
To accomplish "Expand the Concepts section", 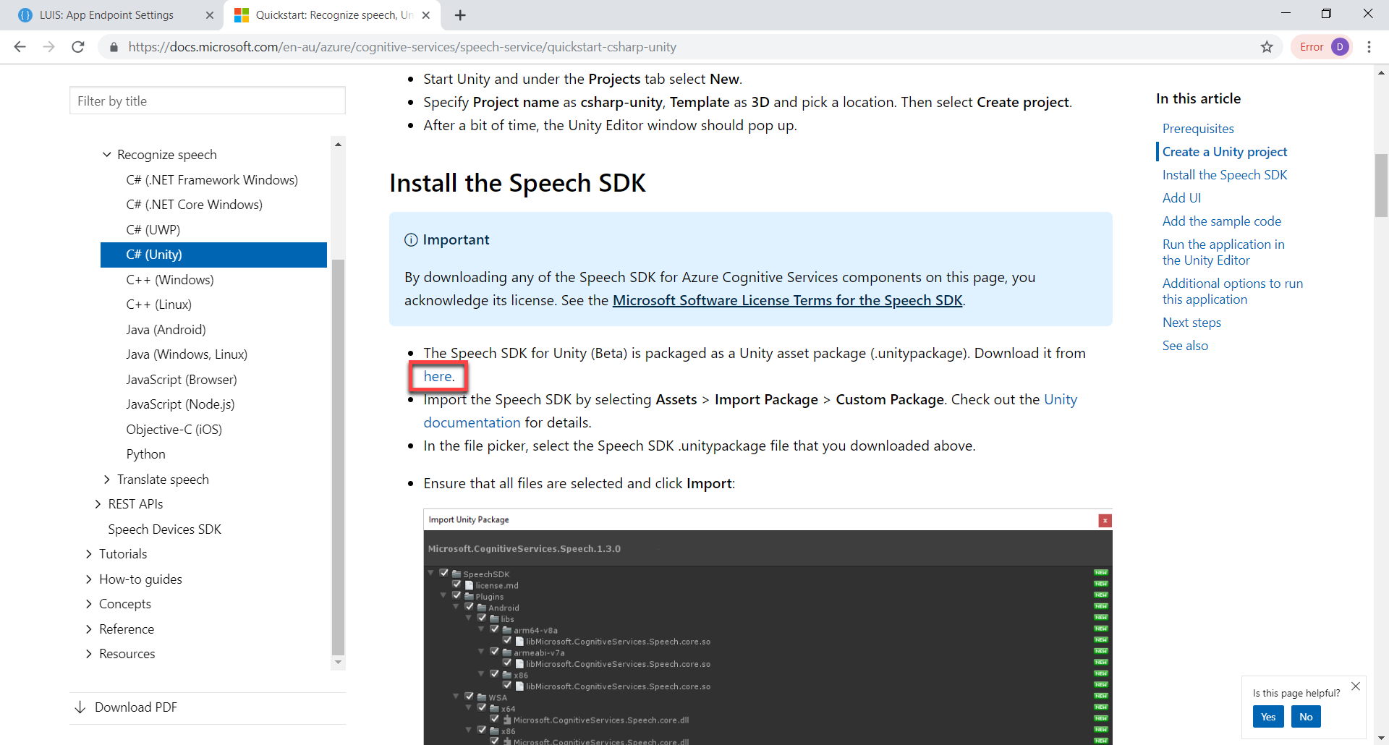I will (x=88, y=604).
